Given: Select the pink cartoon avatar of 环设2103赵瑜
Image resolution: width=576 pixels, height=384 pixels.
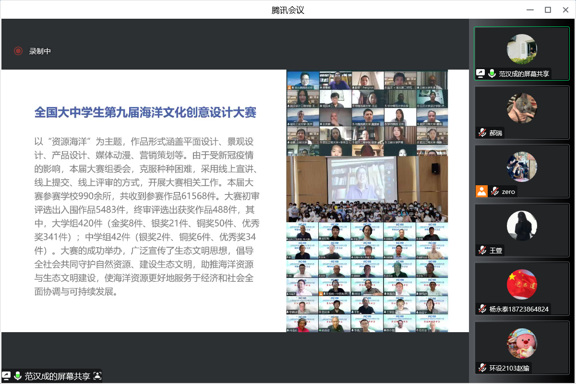Looking at the screenshot, I should tap(522, 343).
